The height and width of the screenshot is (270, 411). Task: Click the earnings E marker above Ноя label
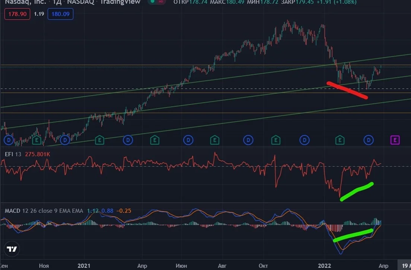[x=37, y=140]
